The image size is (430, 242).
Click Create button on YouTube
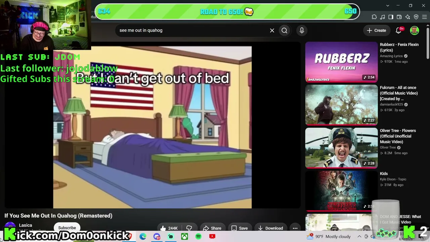click(x=376, y=30)
